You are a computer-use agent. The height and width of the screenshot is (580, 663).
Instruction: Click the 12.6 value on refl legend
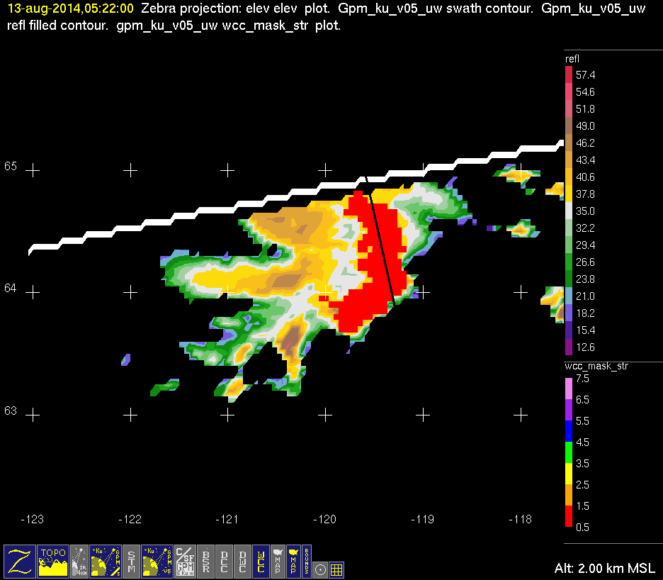pos(585,347)
